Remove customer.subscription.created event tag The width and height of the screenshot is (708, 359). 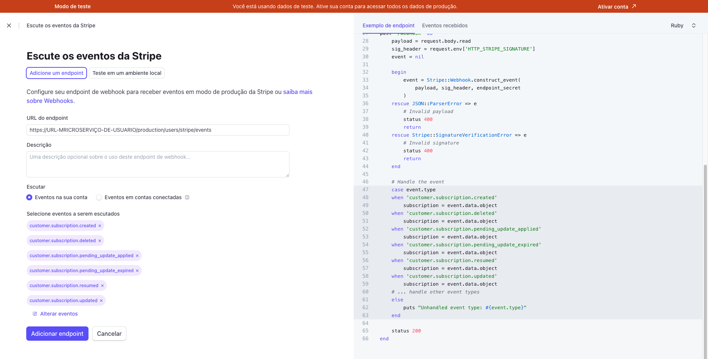[100, 226]
